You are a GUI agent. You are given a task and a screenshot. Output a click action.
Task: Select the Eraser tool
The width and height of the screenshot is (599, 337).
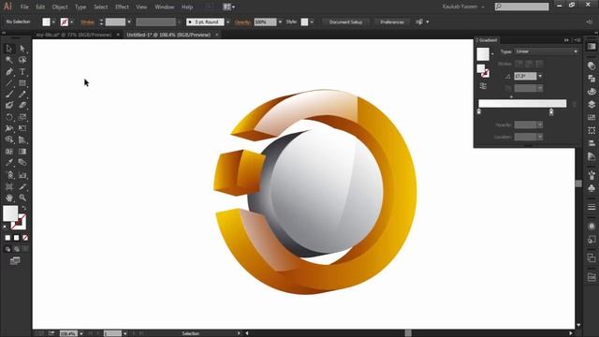pyautogui.click(x=22, y=106)
